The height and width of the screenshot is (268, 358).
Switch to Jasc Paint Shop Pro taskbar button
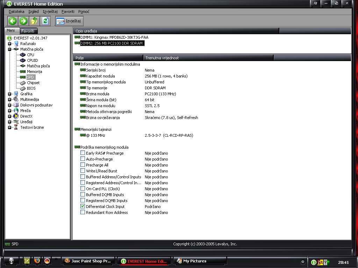tap(88, 261)
